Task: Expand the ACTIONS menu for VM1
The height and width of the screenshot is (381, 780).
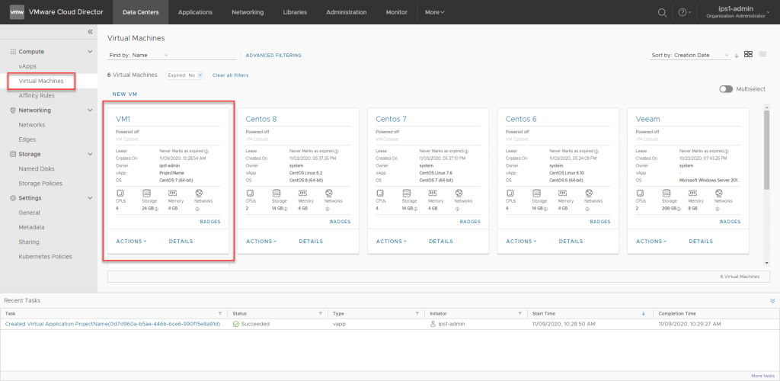Action: (131, 242)
